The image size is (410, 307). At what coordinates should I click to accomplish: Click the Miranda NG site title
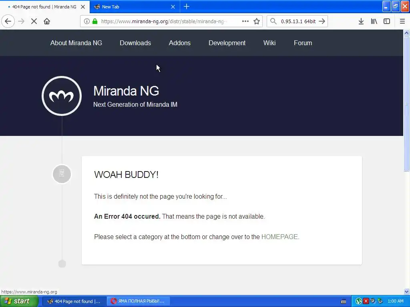126,91
